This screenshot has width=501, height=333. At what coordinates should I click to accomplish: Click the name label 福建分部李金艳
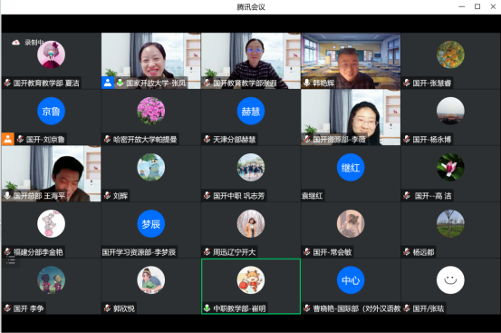38,252
